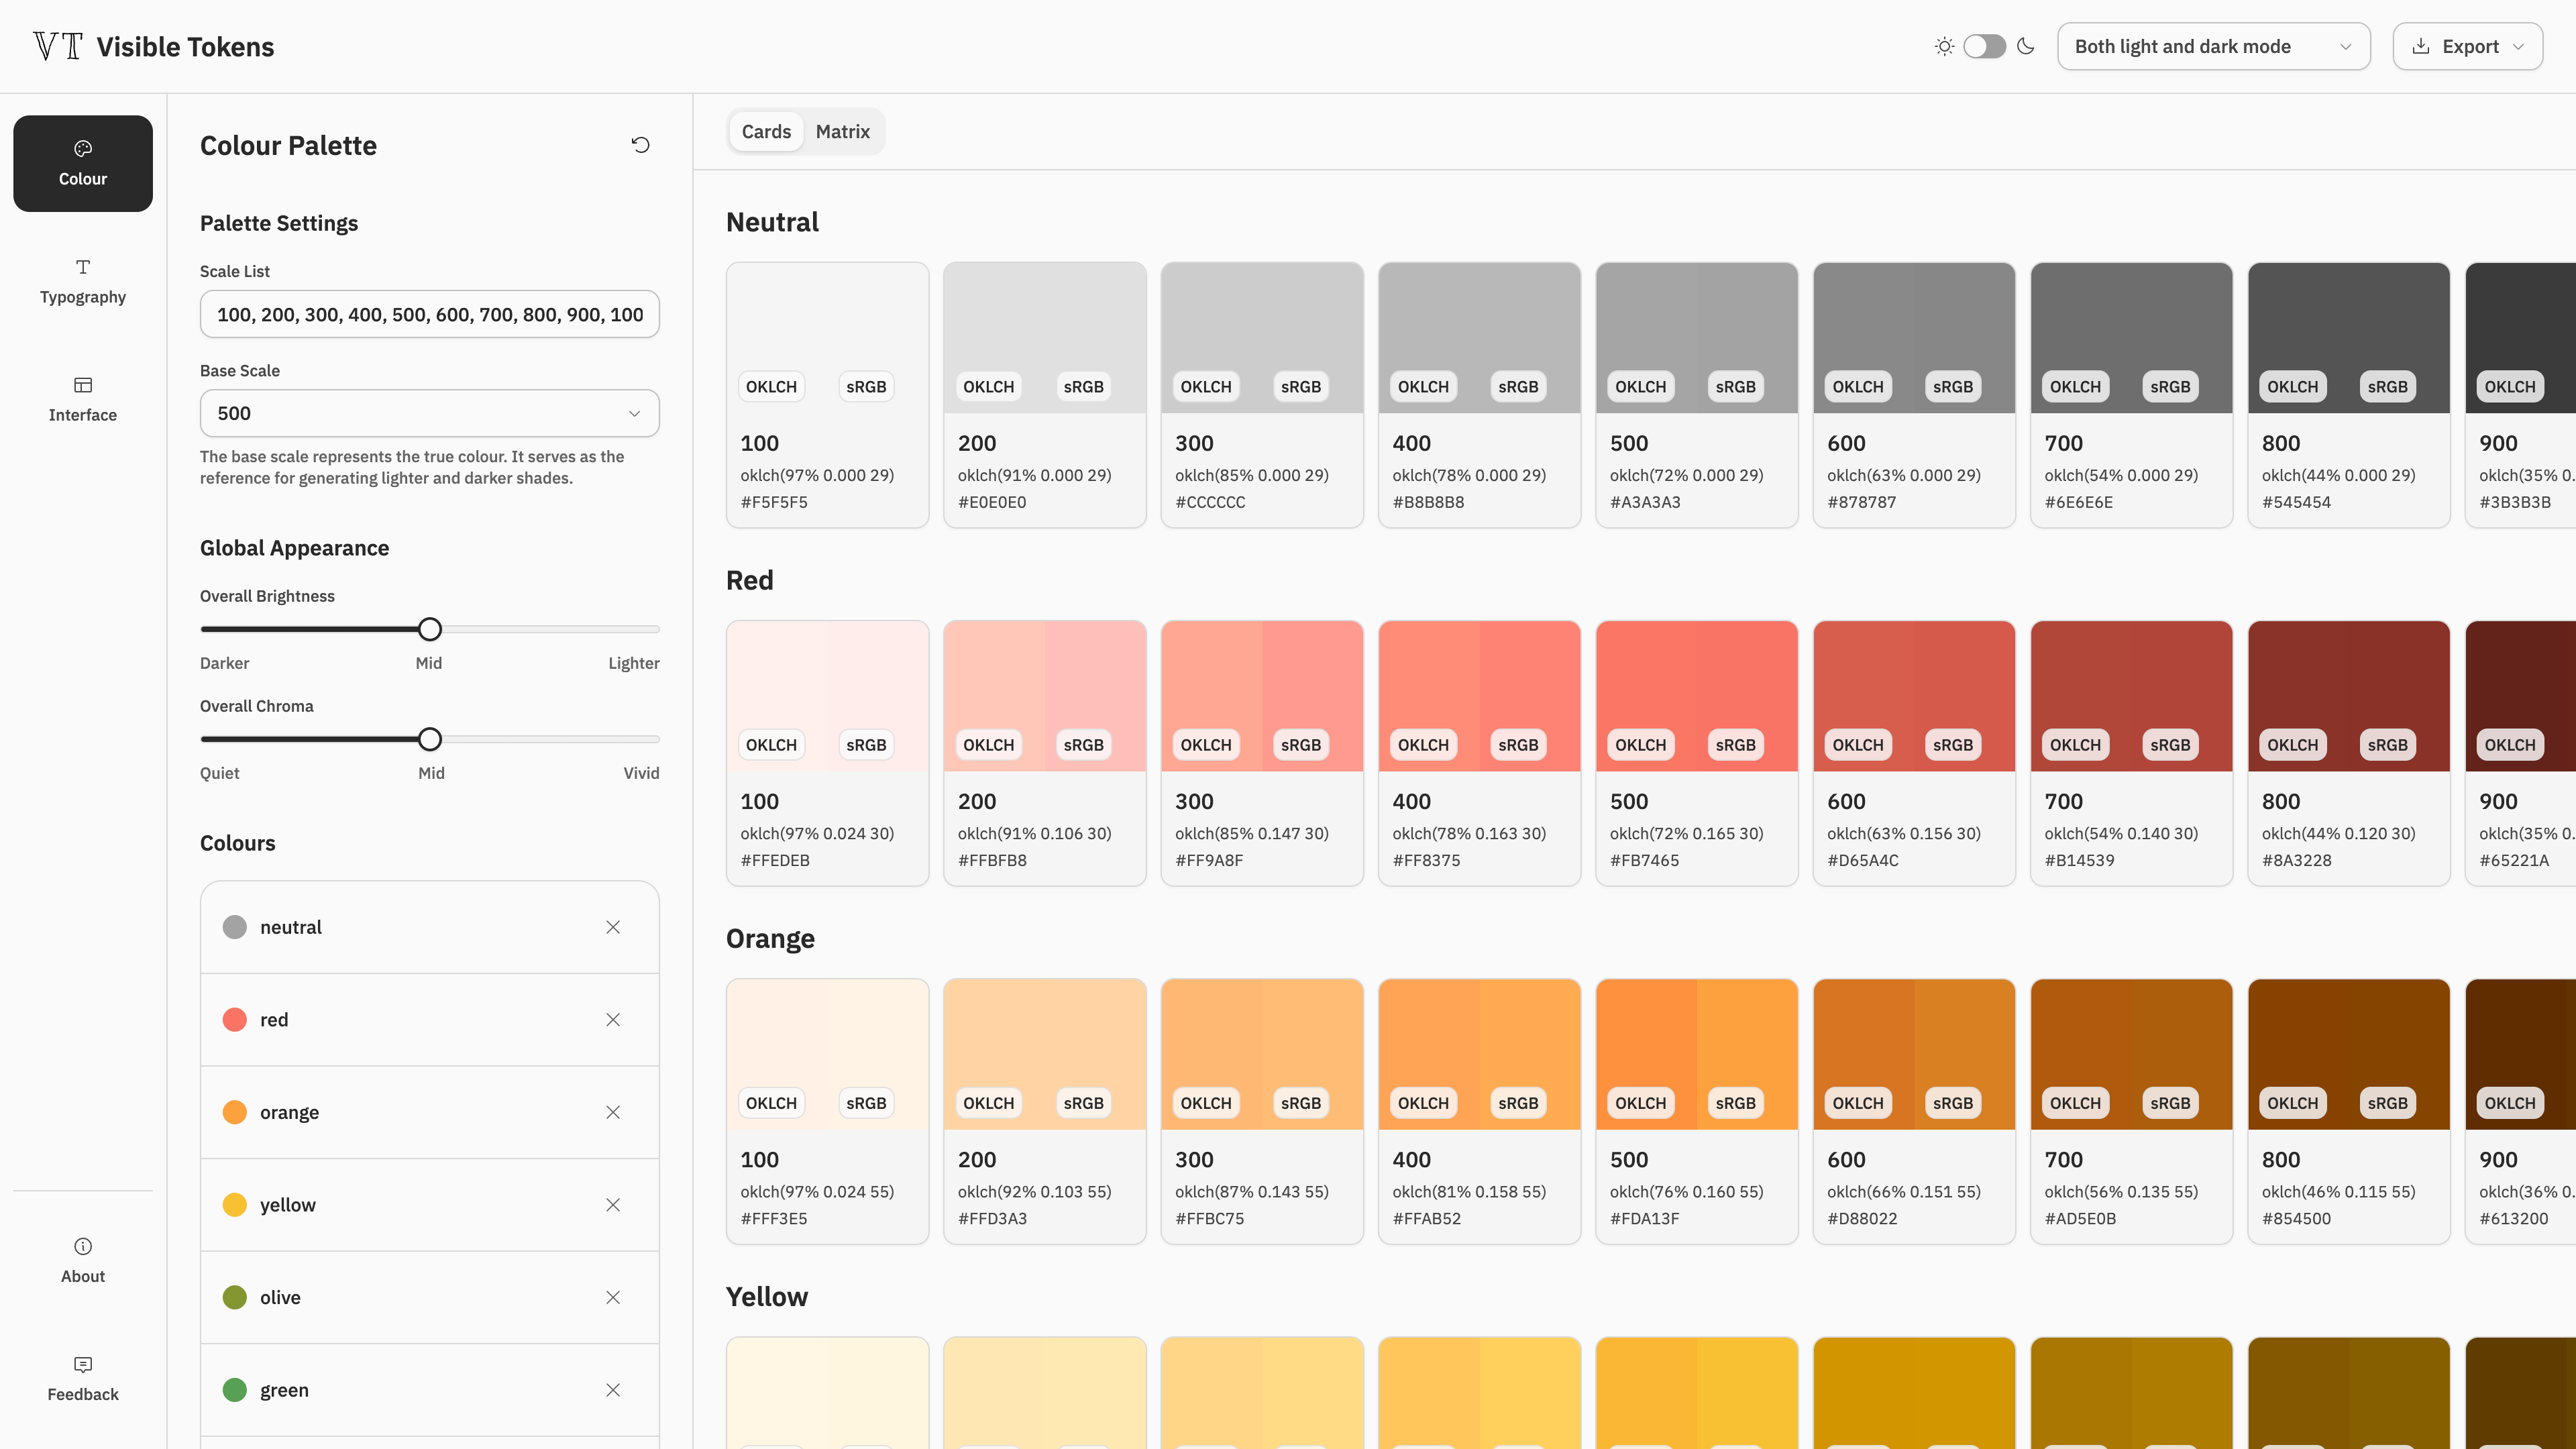The image size is (2576, 1449).
Task: Select the Orange 800 OKLCH badge
Action: tap(2292, 1103)
